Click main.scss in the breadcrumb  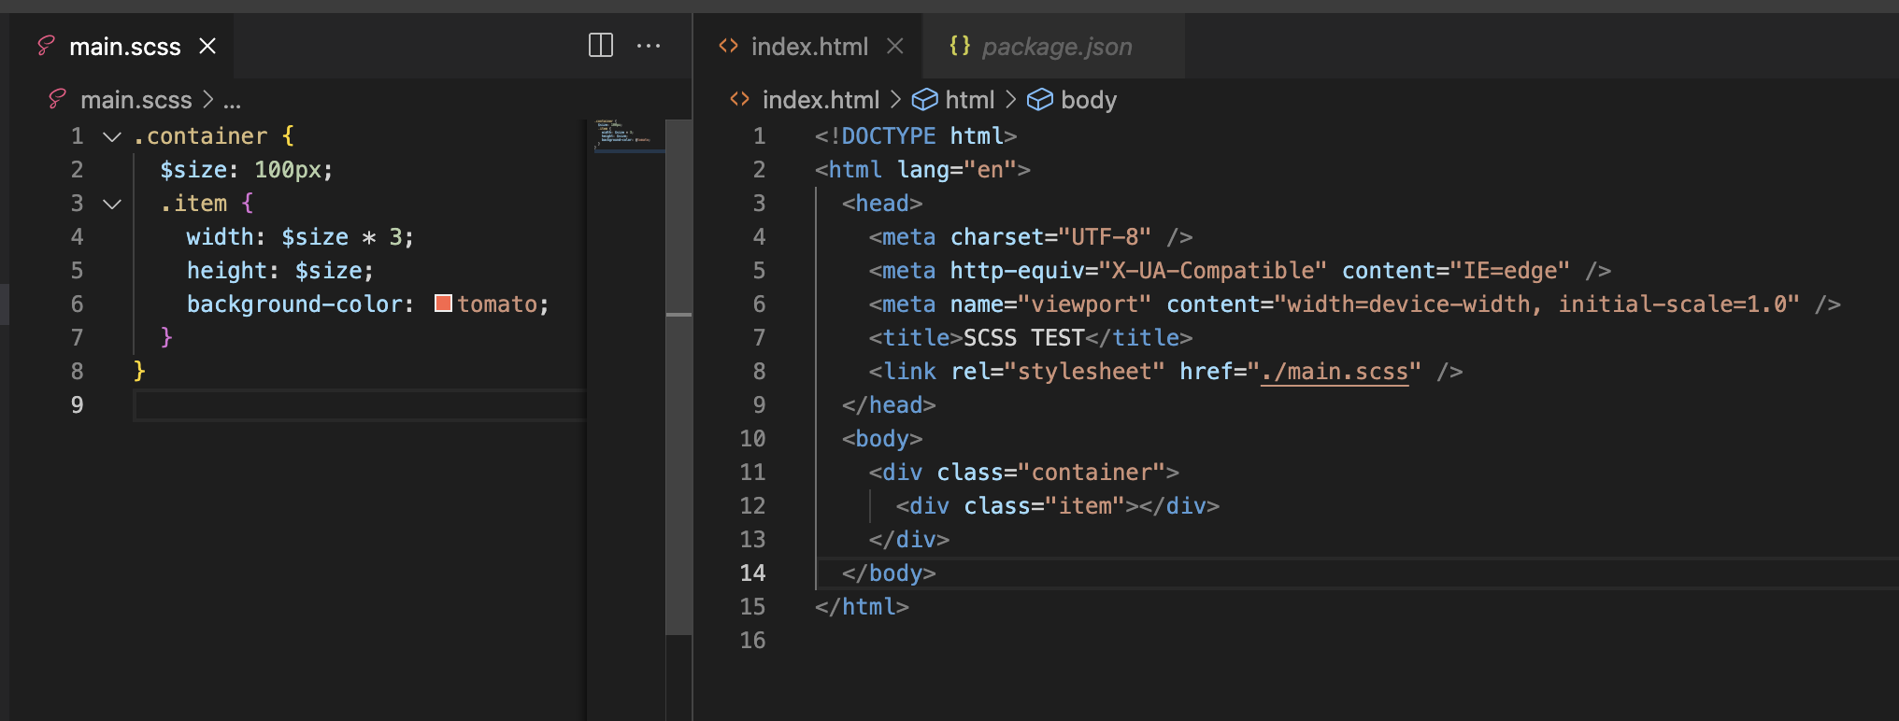point(136,100)
